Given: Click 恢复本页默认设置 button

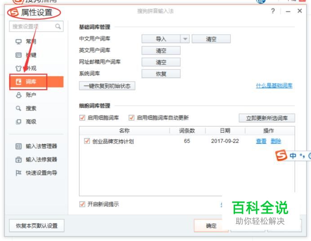Looking at the screenshot, I should click(x=37, y=226).
